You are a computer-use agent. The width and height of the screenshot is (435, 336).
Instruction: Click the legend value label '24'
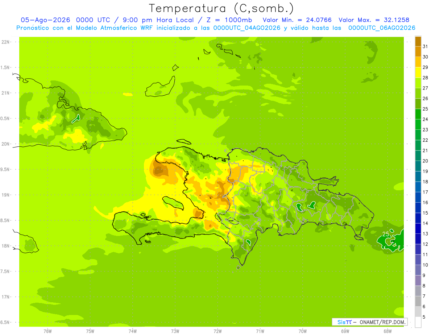pyautogui.click(x=425, y=119)
